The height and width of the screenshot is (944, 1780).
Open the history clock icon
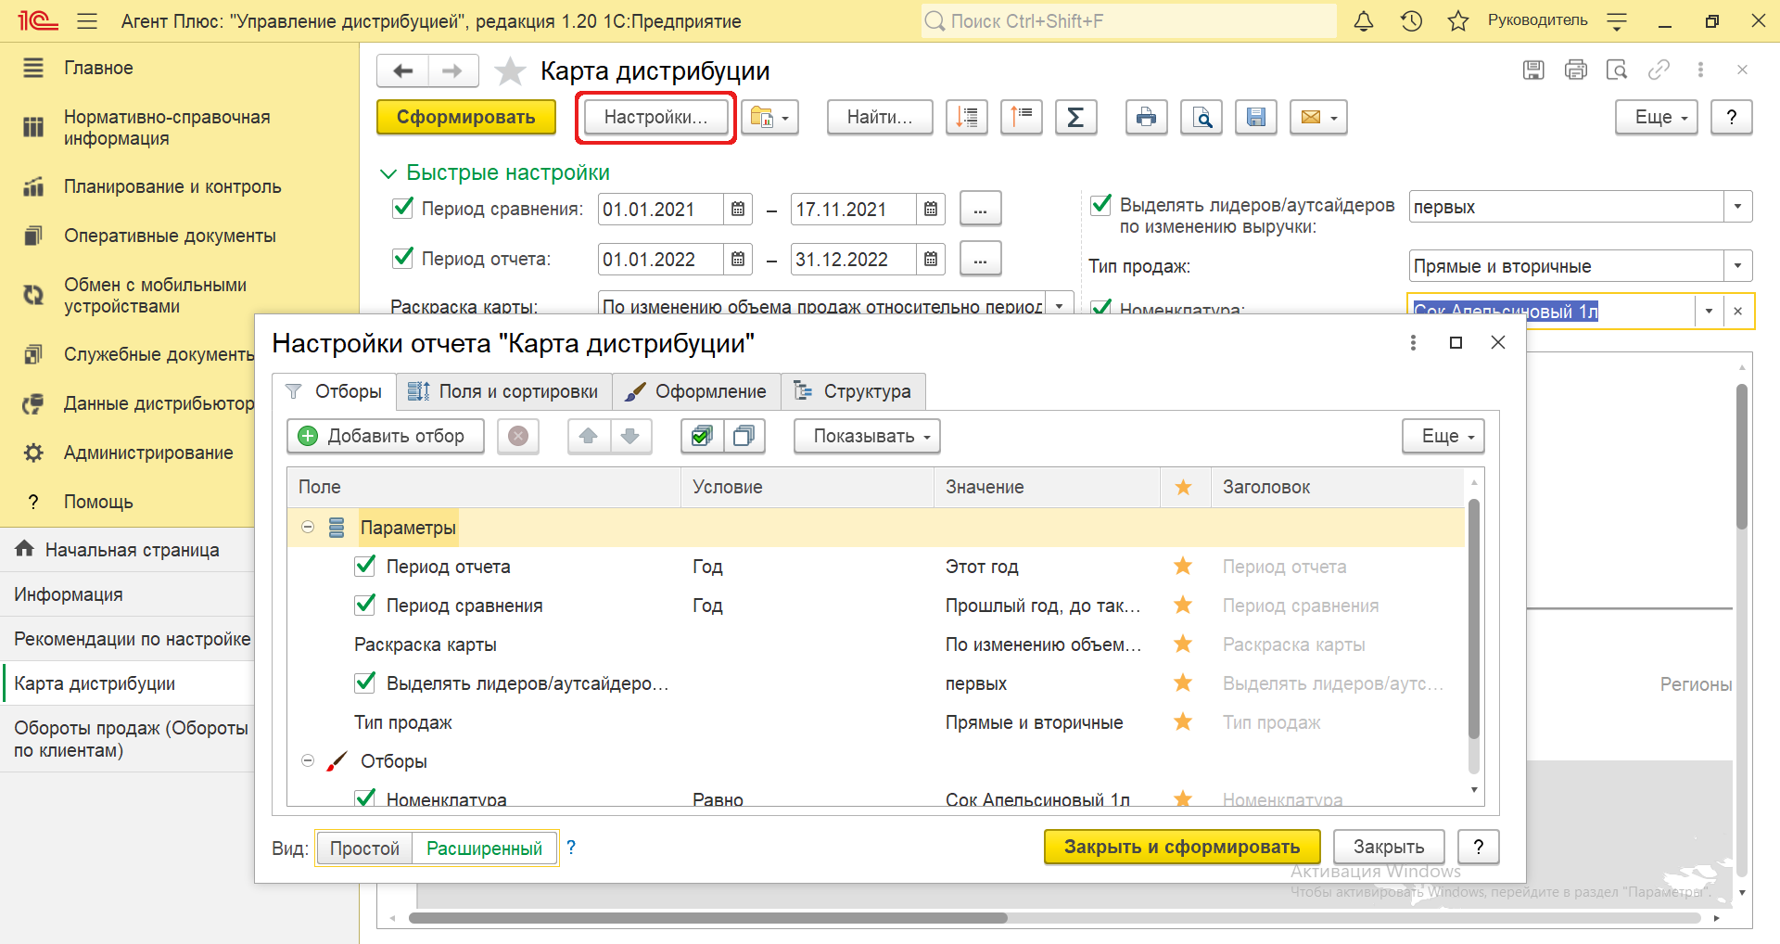(1411, 20)
